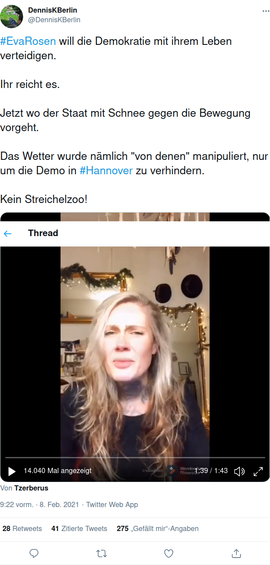Click the reply speech bubble icon
270x565 pixels.
(34, 553)
